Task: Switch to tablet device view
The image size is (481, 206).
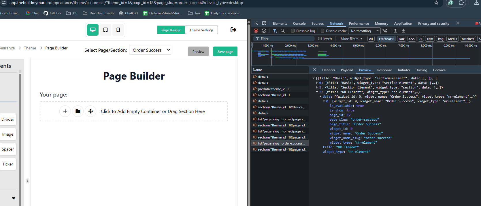Action: click(x=105, y=30)
